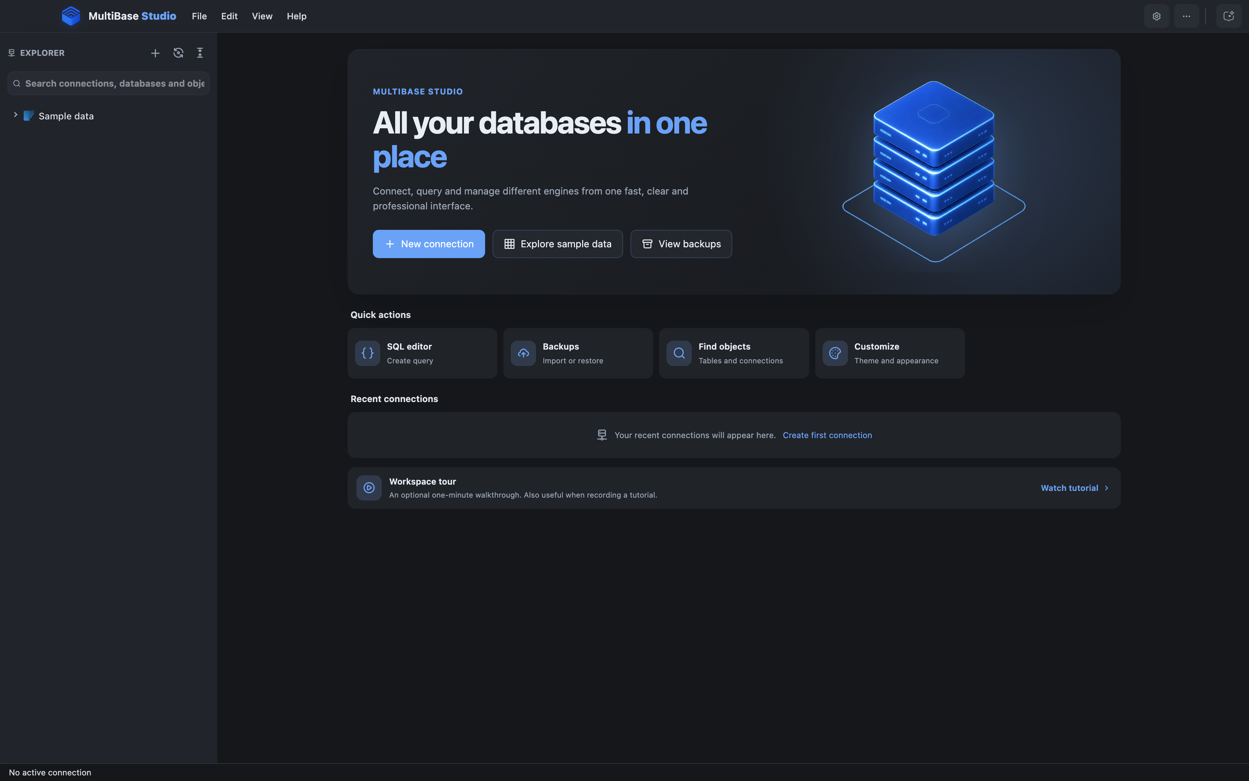
Task: Click the No active connection status text
Action: point(50,773)
